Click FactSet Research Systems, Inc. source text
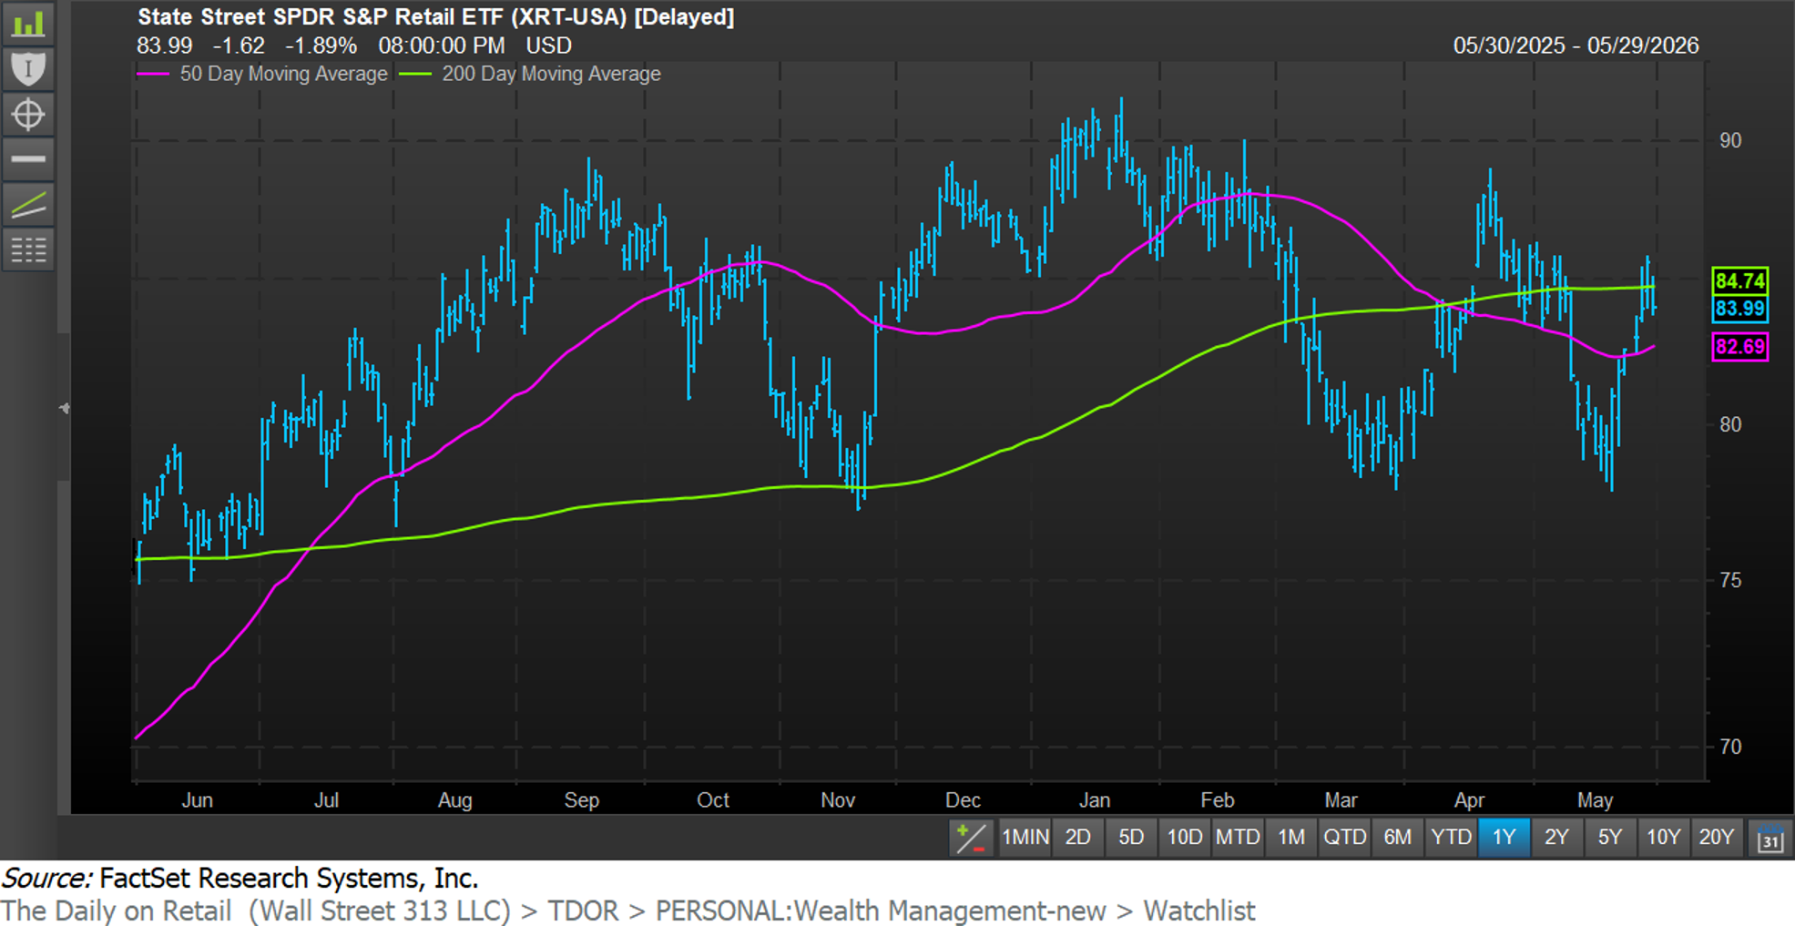This screenshot has width=1795, height=926. [289, 878]
